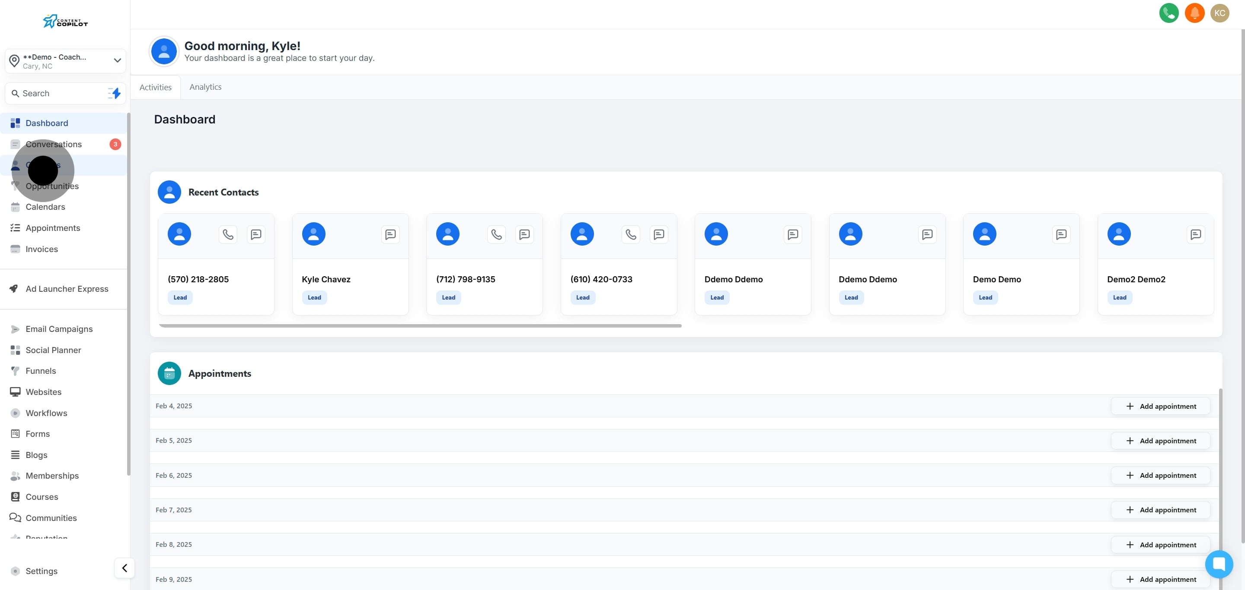Click the call icon for (712) 798-9135

click(496, 234)
